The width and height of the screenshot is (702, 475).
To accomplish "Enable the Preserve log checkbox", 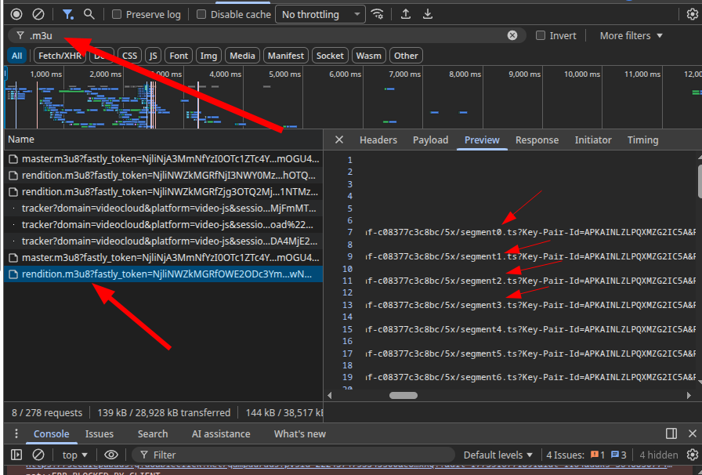I will pyautogui.click(x=117, y=14).
